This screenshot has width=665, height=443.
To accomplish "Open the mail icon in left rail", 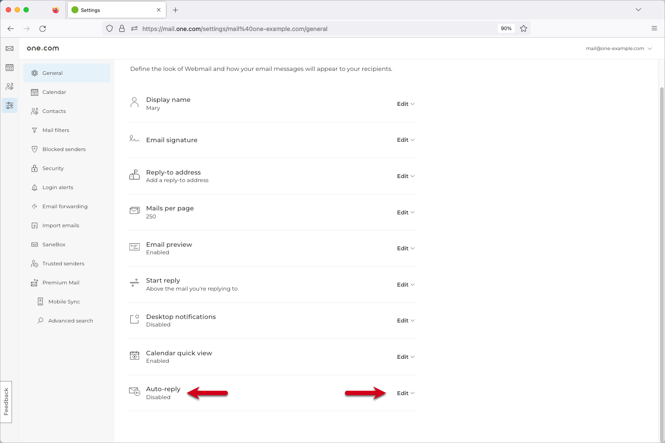I will coord(9,49).
